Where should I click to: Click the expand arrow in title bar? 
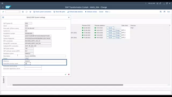coord(146,4)
